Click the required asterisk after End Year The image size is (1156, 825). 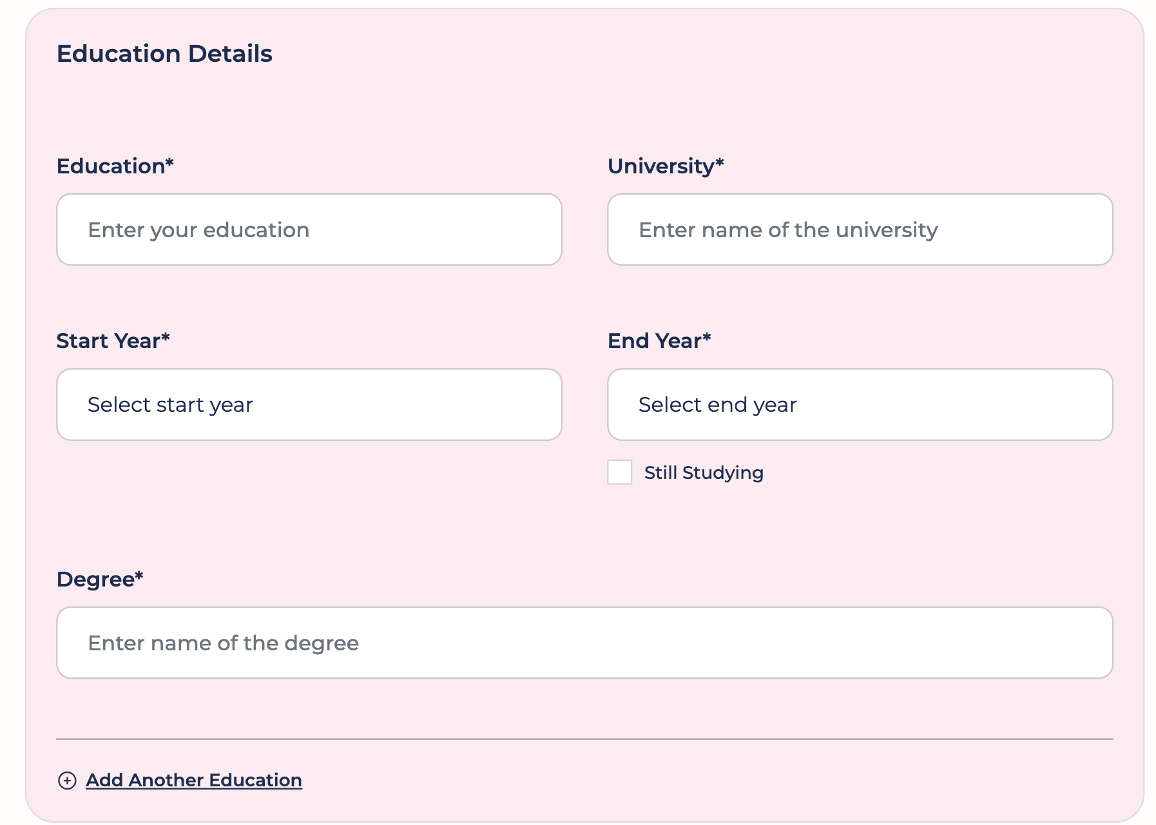[x=707, y=337]
